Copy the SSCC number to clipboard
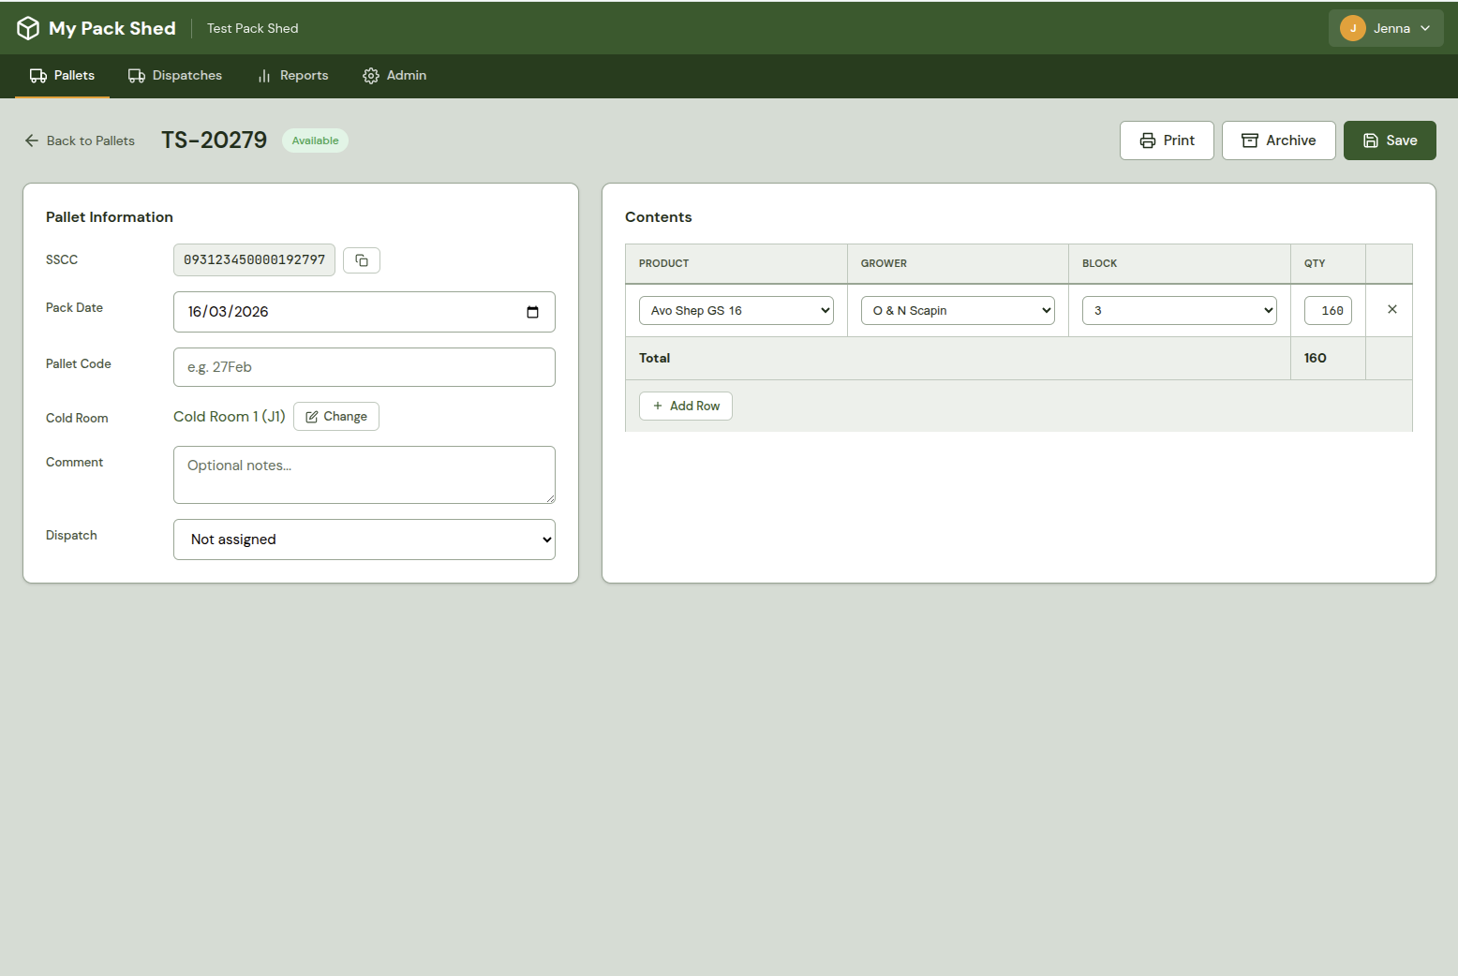The height and width of the screenshot is (976, 1458). pos(362,260)
